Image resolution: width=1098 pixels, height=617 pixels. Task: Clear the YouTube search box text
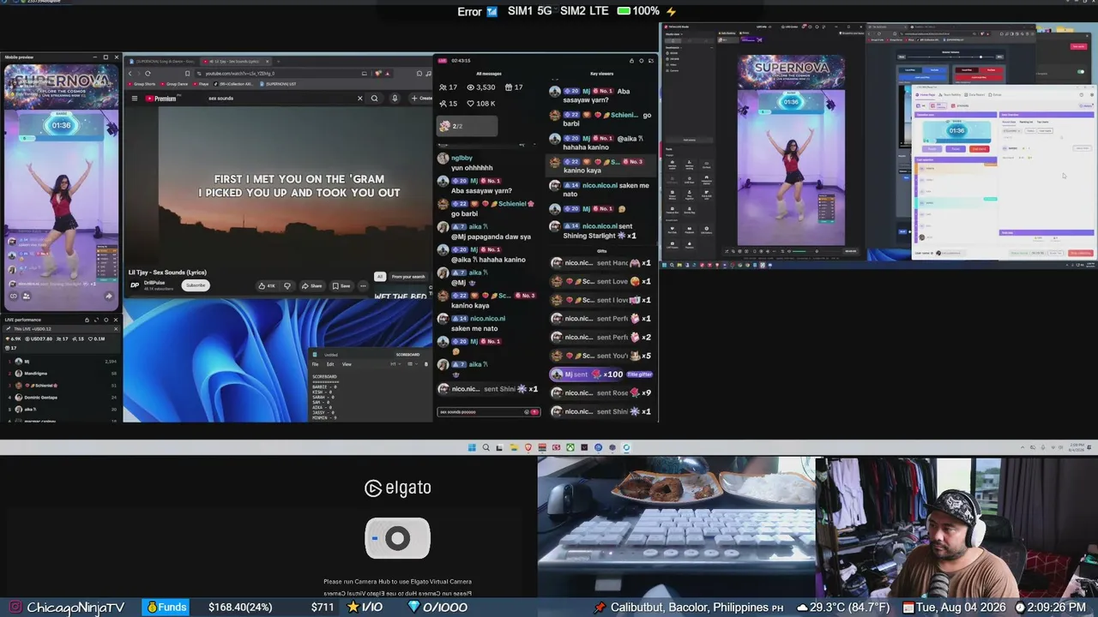[360, 99]
